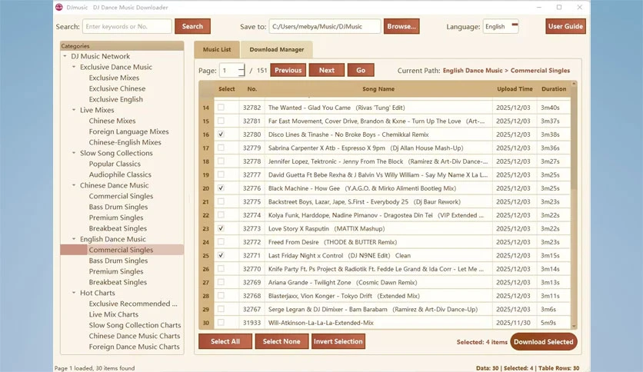Screen dimensions: 643x372
Task: Click the Go button
Action: pyautogui.click(x=361, y=70)
